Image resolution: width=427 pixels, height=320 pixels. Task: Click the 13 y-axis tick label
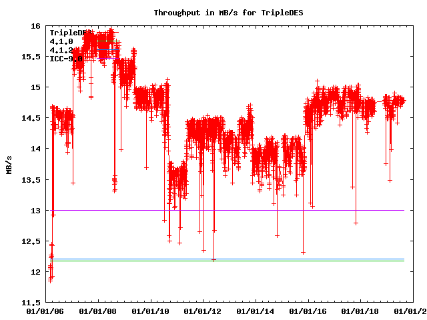[35, 211]
